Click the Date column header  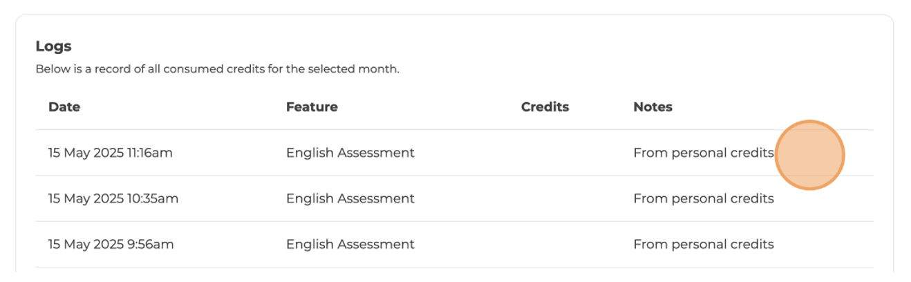[64, 107]
